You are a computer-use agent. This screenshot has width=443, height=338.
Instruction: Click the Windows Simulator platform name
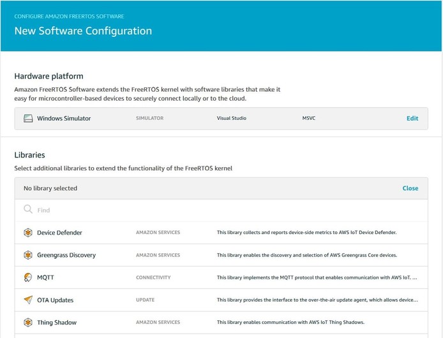64,119
